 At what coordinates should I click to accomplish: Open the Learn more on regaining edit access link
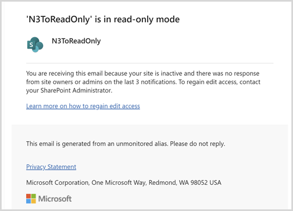pyautogui.click(x=83, y=106)
